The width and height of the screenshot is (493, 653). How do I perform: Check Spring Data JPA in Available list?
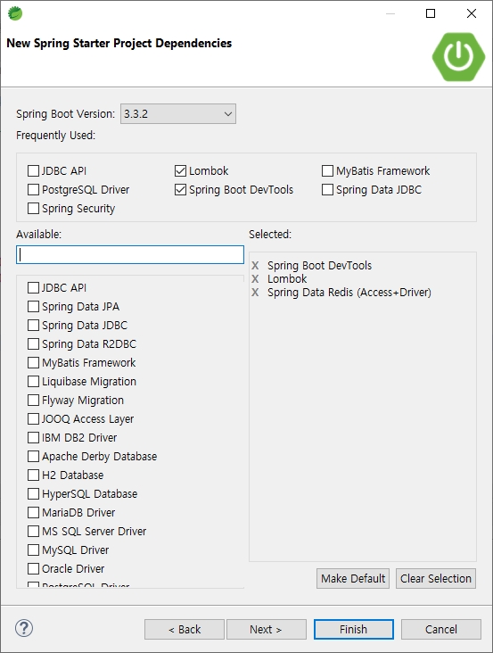tap(33, 307)
